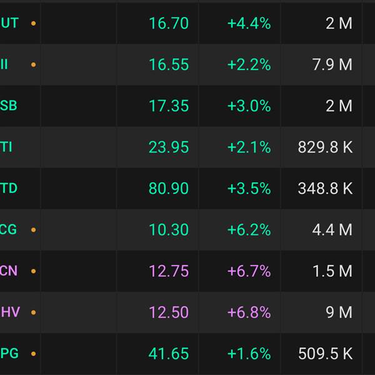
Task: Select the ticker ending in SB
Action: click(x=9, y=106)
